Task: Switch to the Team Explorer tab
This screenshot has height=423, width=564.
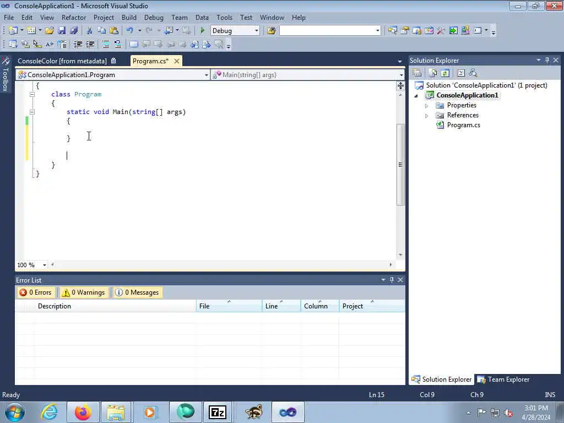Action: tap(503, 379)
